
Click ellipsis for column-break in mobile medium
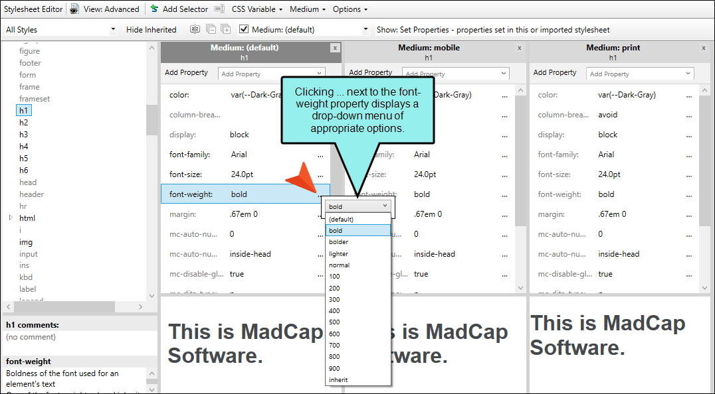(x=505, y=116)
